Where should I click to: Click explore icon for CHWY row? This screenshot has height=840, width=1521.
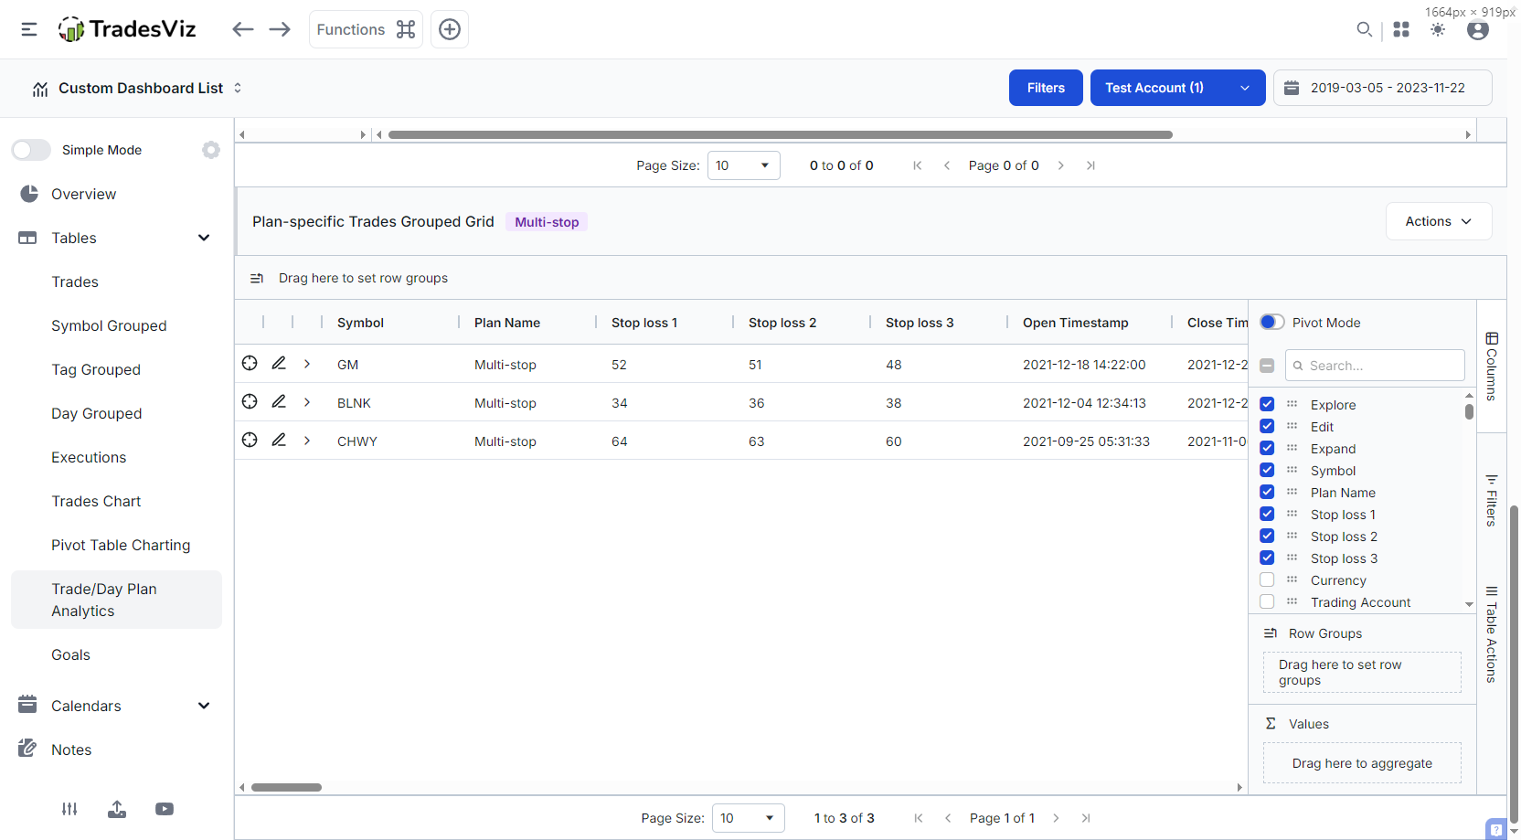[x=250, y=440]
